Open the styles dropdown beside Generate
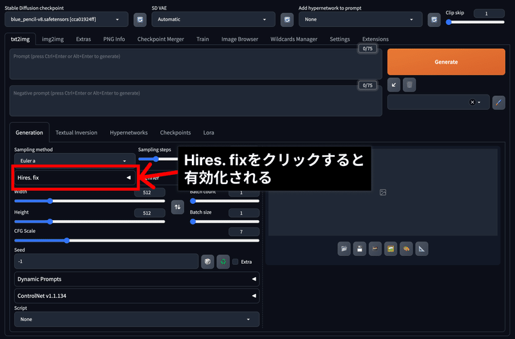This screenshot has width=515, height=339. [x=438, y=102]
